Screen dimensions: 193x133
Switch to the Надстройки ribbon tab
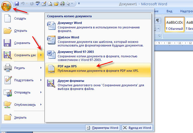click(x=187, y=11)
